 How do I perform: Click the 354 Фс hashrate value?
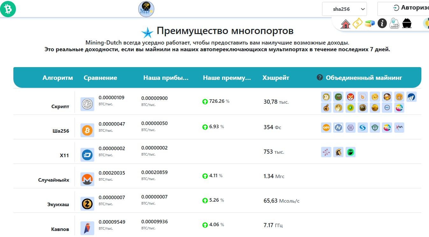tap(272, 127)
